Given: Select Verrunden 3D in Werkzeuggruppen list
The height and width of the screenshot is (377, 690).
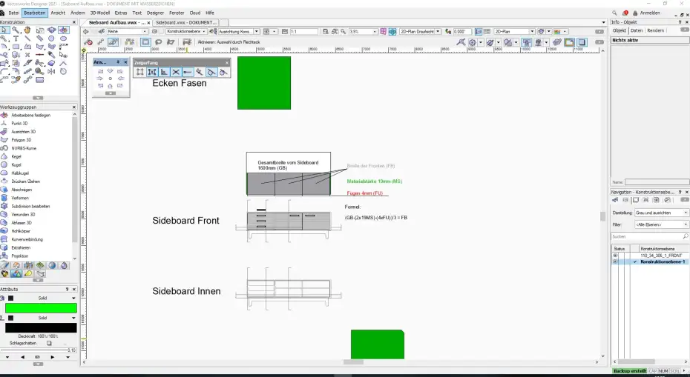Looking at the screenshot, I should pyautogui.click(x=23, y=215).
